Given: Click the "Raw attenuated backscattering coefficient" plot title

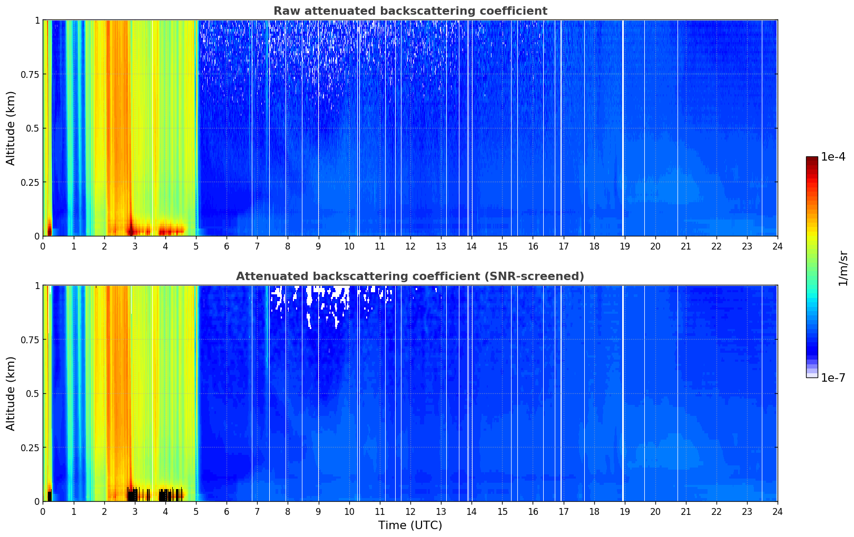Looking at the screenshot, I should [410, 11].
